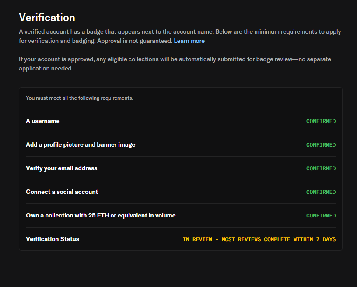The width and height of the screenshot is (357, 287).
Task: Click the Verification page heading
Action: coord(47,17)
